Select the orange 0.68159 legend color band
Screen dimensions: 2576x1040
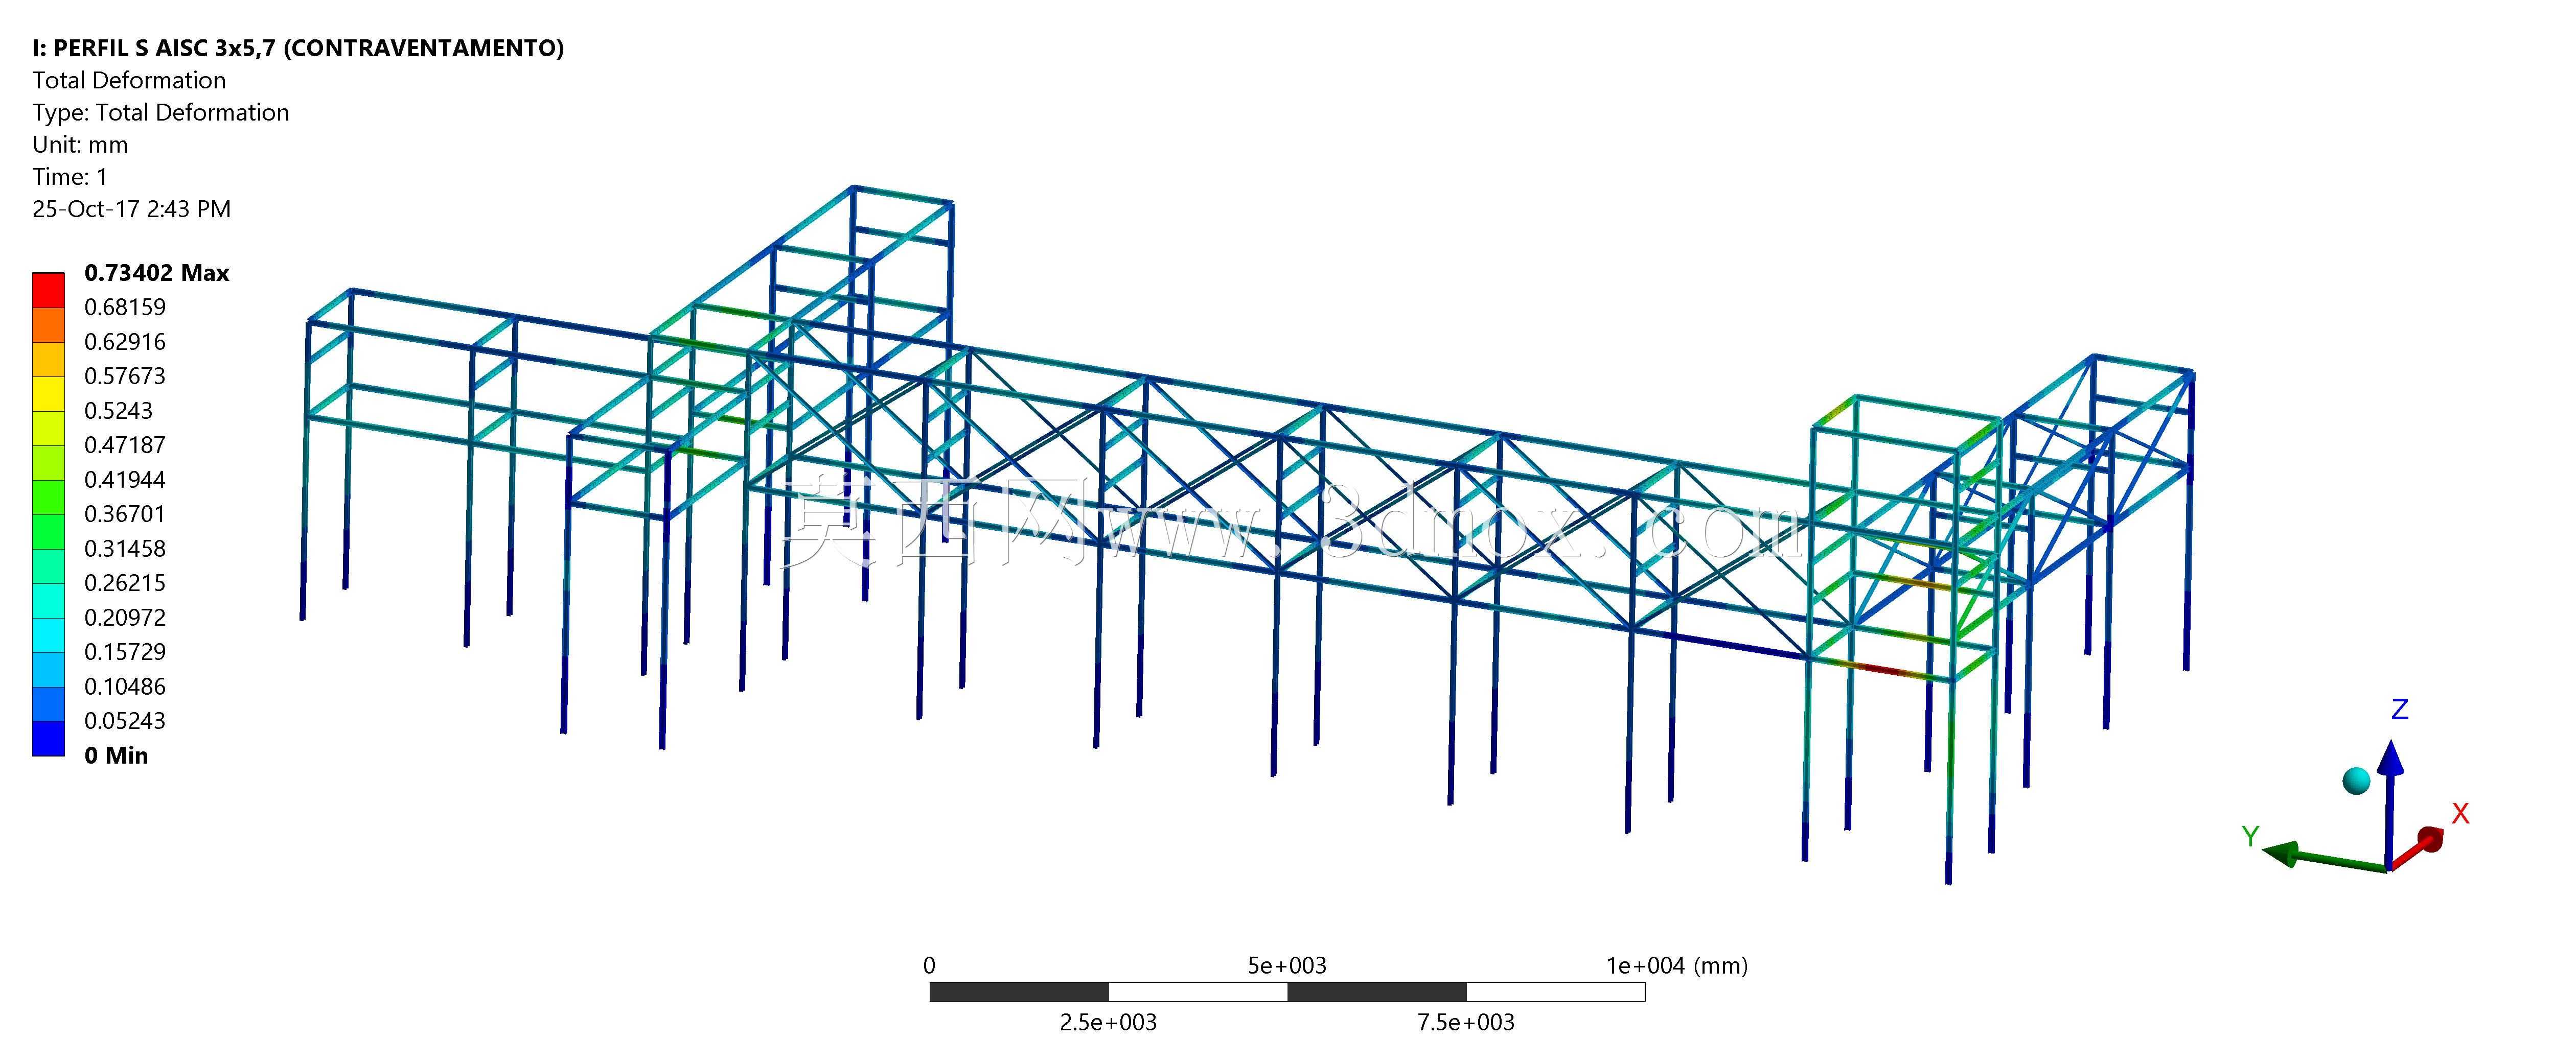48,325
